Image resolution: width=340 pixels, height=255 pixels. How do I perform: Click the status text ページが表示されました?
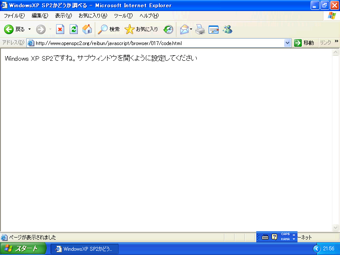[32, 238]
